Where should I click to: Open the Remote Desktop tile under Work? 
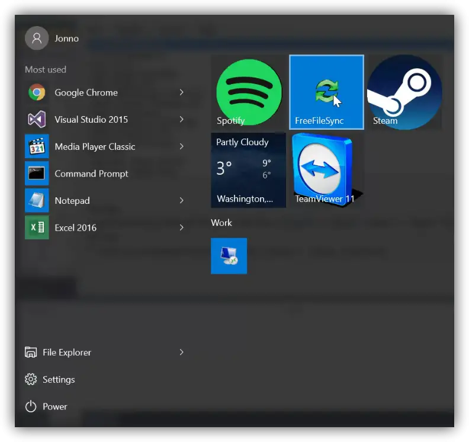229,256
